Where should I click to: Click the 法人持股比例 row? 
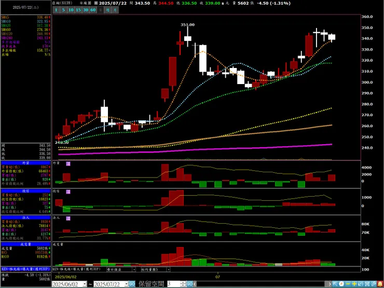coord(26,238)
